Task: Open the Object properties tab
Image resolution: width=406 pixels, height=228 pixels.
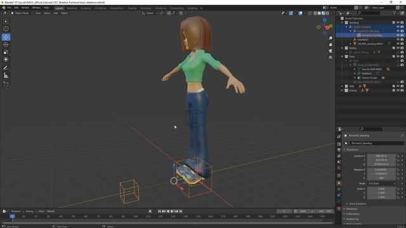Action: 339,183
